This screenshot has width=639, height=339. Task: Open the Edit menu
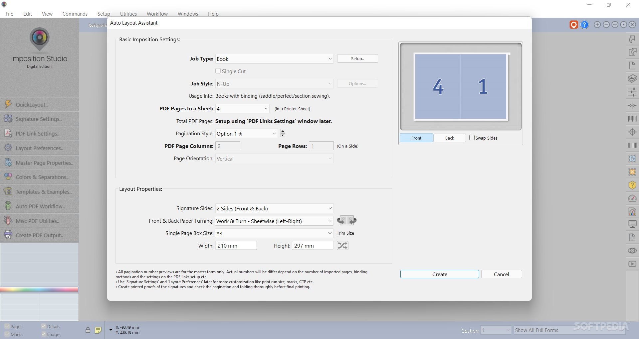(x=28, y=14)
